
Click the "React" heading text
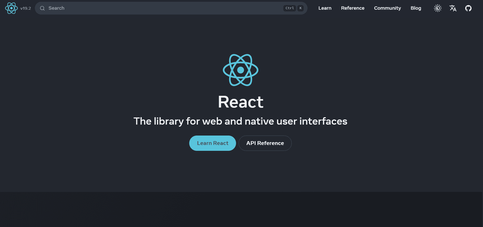(241, 102)
